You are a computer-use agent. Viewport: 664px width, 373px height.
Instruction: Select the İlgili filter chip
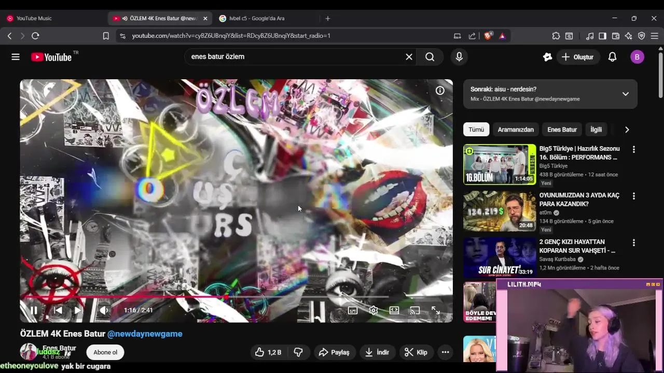(x=596, y=130)
